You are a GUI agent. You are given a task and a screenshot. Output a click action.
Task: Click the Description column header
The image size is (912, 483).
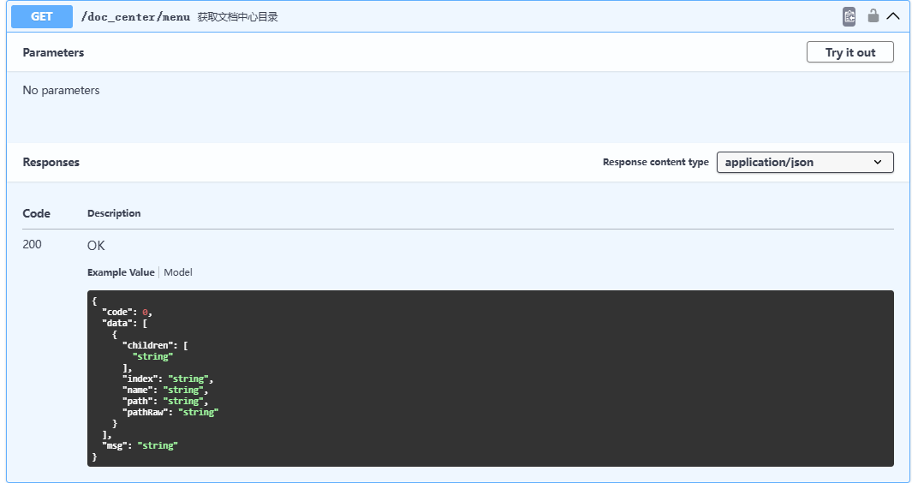click(114, 213)
